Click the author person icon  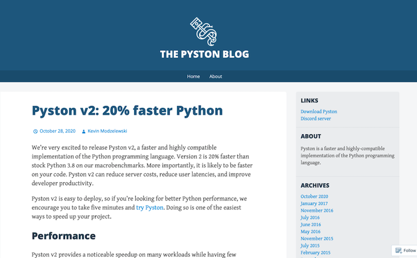84,132
